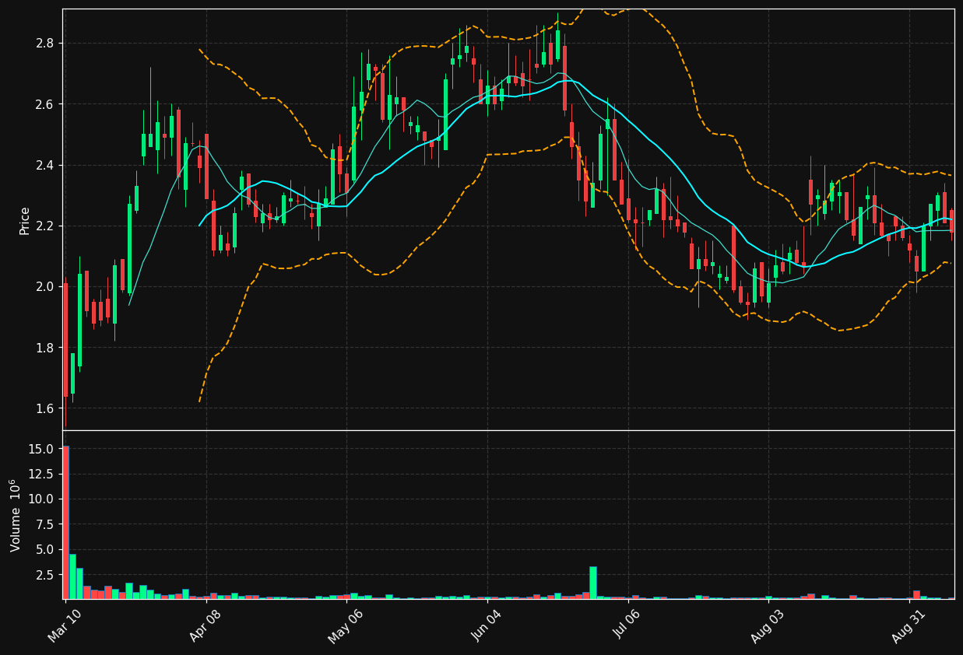Click the 15.0 volume axis value
Screen dimensions: 963x655
pyautogui.click(x=40, y=449)
